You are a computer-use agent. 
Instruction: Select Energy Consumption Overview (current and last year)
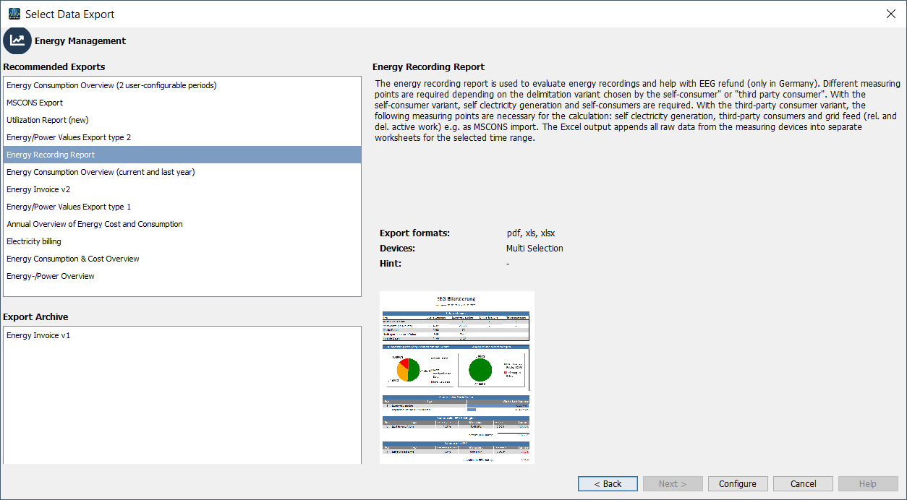tap(101, 172)
